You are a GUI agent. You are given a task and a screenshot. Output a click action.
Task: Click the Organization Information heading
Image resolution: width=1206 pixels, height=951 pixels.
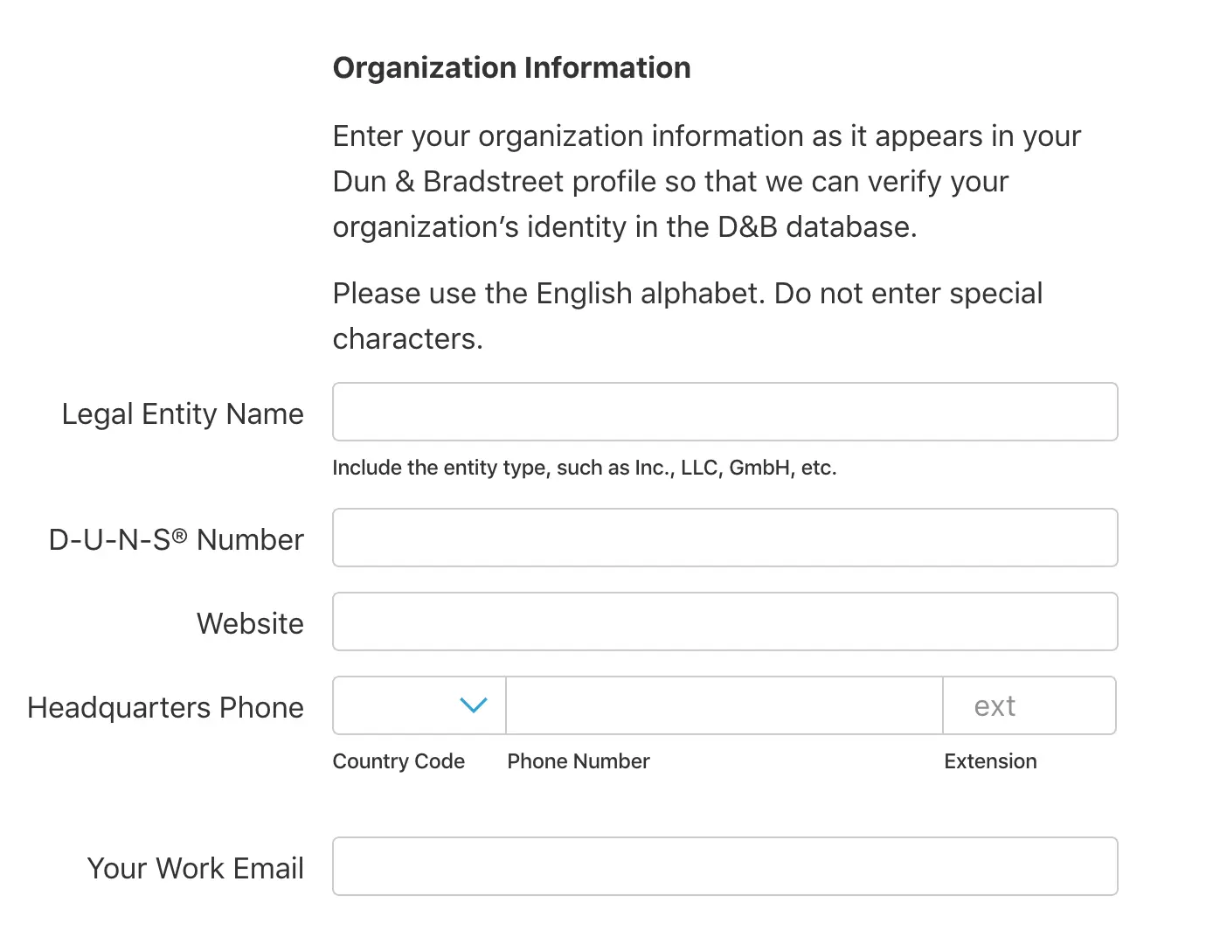(x=512, y=67)
